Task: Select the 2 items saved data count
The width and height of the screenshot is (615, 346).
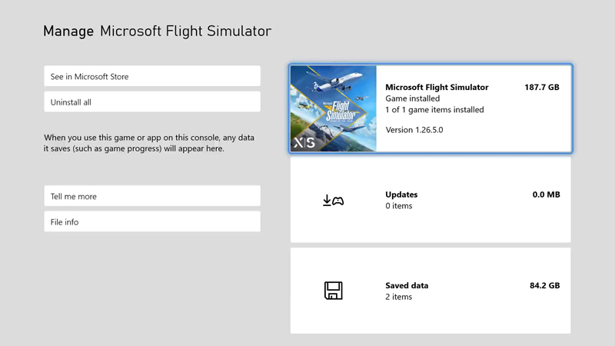Action: (398, 297)
